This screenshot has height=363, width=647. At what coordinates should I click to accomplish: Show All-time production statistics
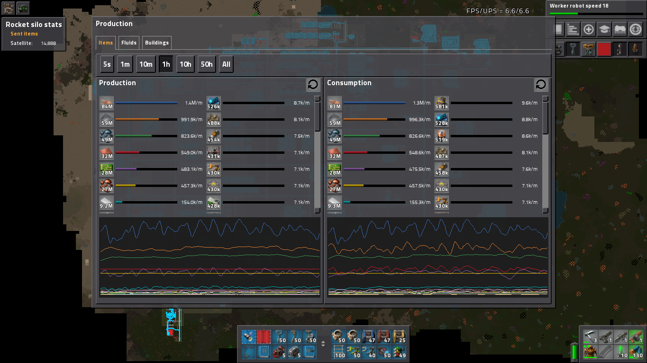(x=227, y=64)
